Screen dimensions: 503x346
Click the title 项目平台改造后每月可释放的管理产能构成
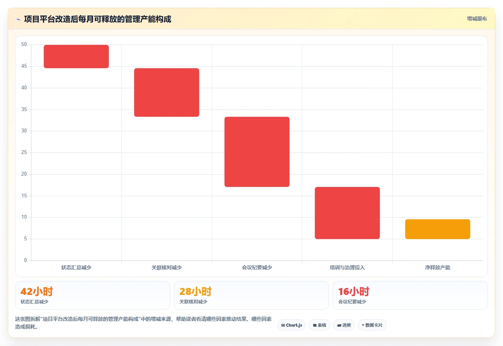tap(98, 19)
